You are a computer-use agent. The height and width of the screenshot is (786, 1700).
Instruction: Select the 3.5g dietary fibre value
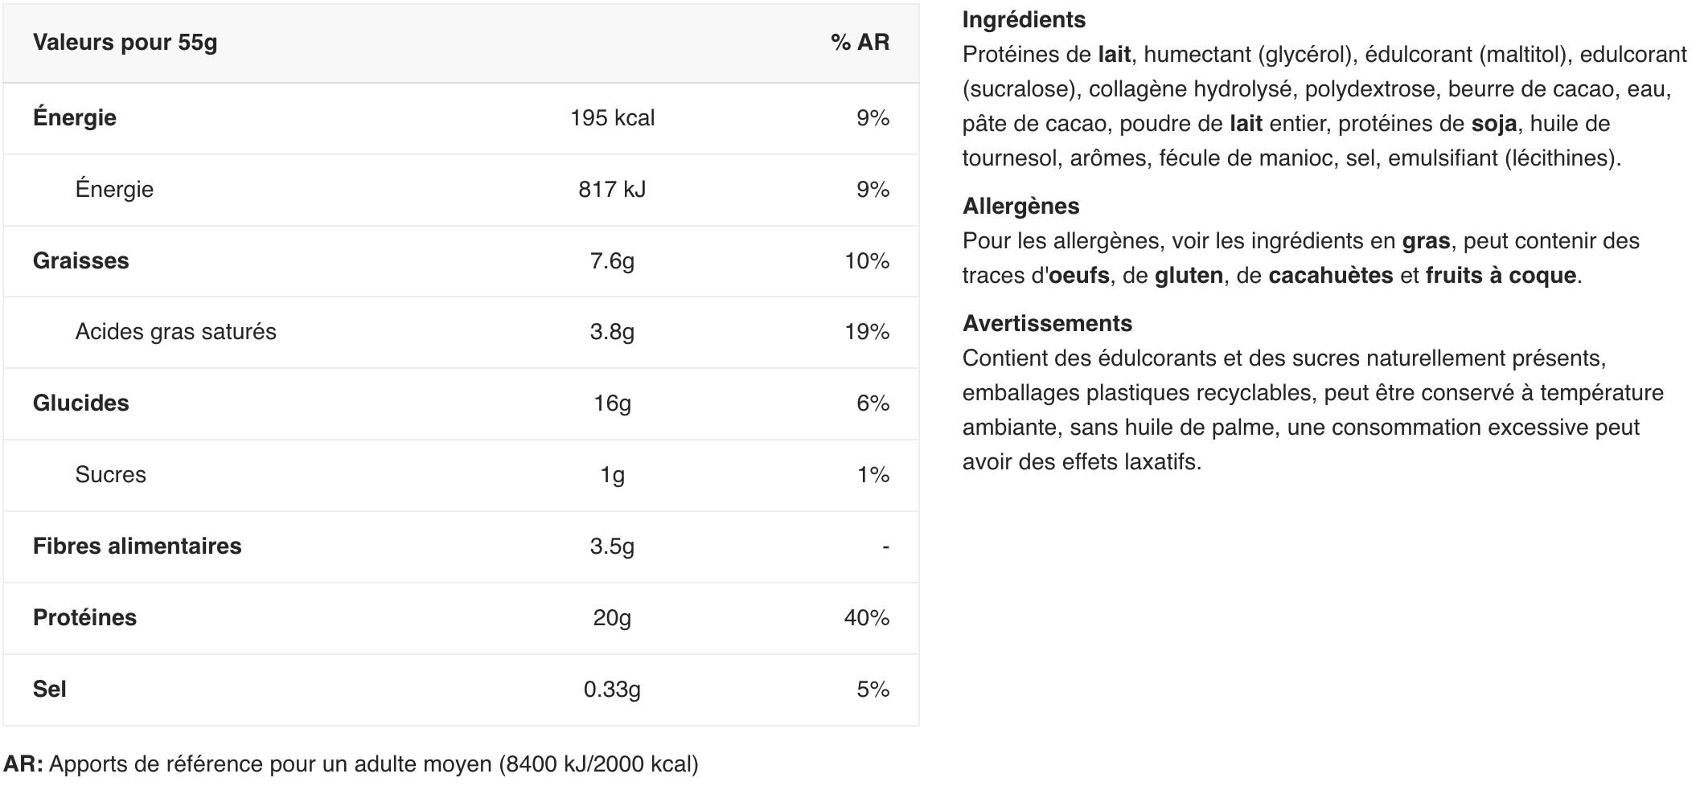(x=612, y=547)
